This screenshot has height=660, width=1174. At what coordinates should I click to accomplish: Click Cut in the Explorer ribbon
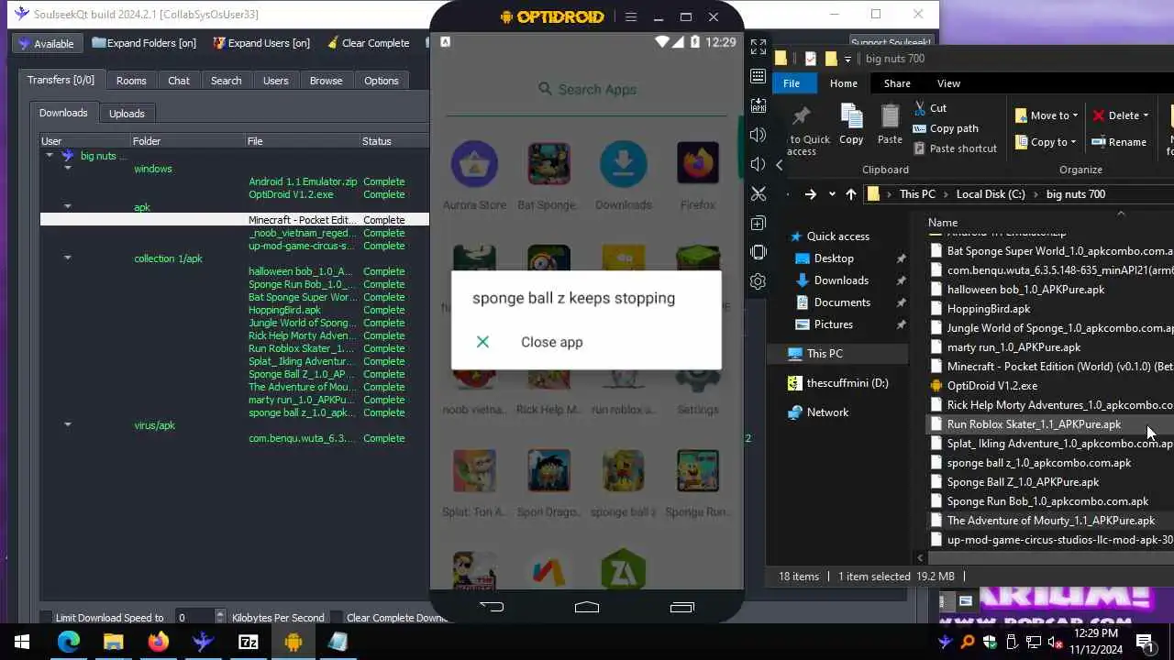[x=930, y=108]
